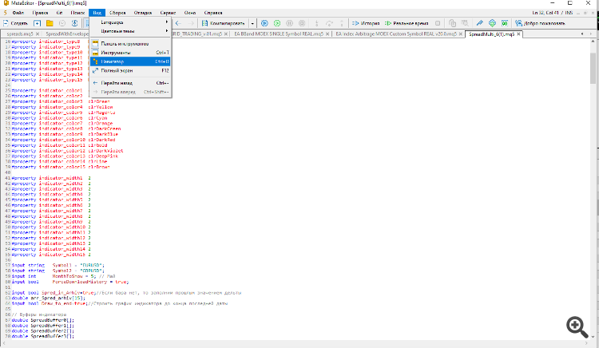Click the pause debugging icon

point(290,23)
